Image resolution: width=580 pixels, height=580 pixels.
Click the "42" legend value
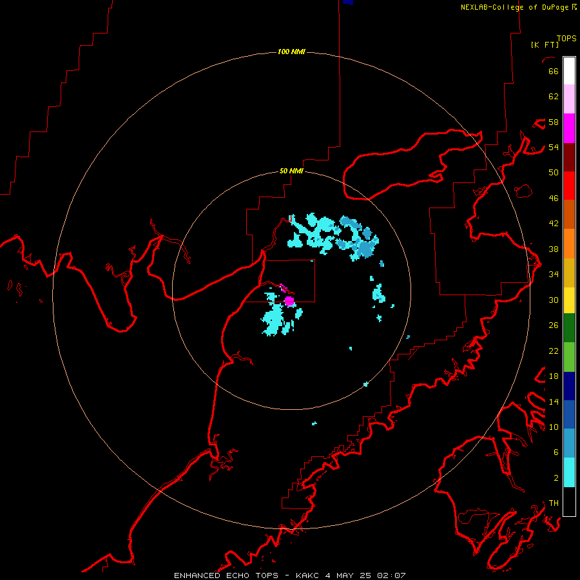(554, 223)
